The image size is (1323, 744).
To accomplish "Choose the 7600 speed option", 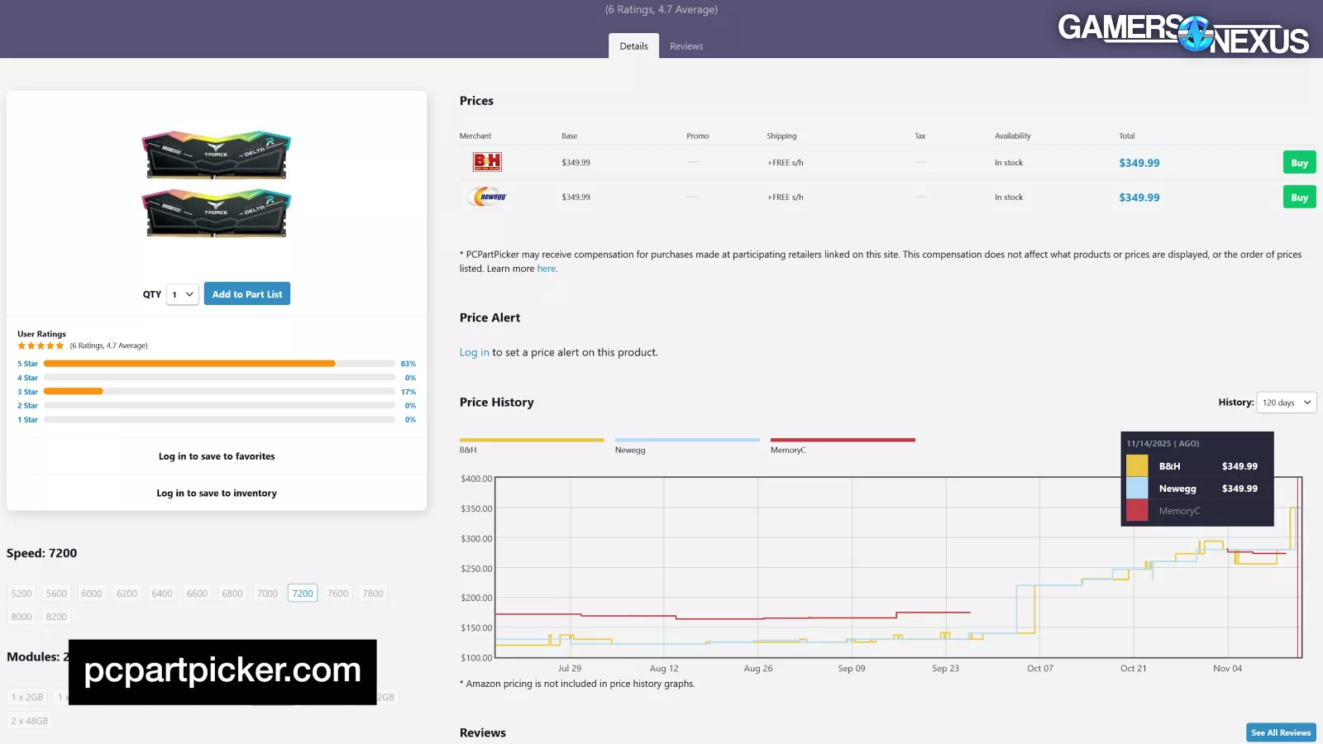I will (x=337, y=594).
